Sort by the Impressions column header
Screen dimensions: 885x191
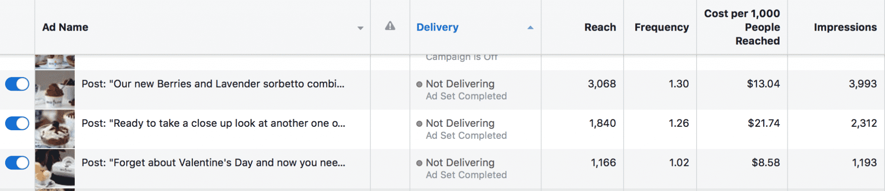[845, 27]
